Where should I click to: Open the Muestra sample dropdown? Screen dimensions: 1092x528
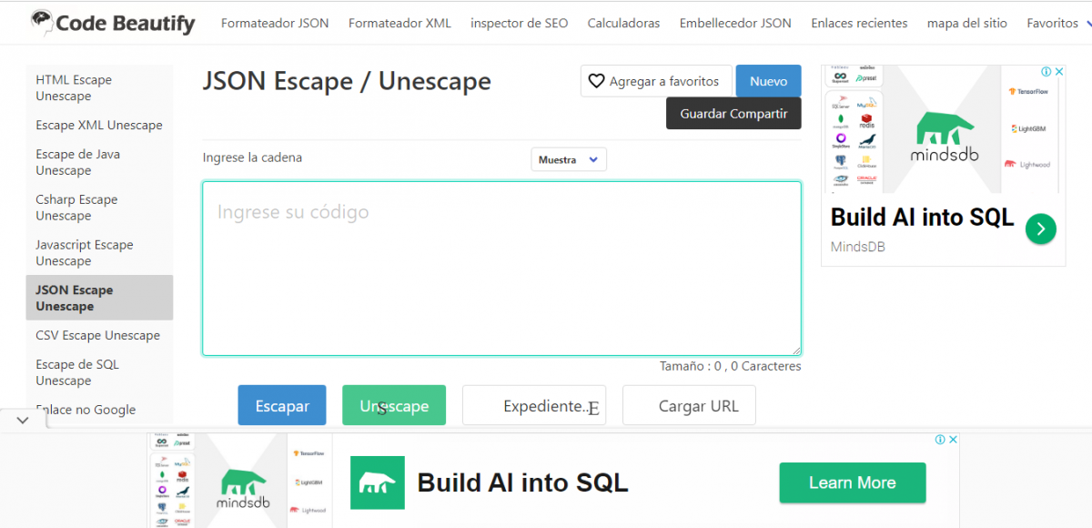click(568, 160)
